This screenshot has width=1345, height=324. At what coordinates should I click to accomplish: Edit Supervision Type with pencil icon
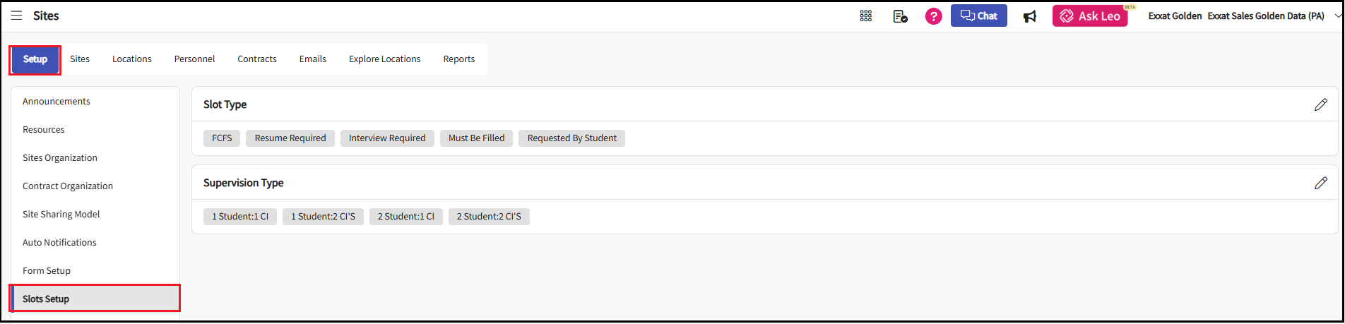(1320, 183)
